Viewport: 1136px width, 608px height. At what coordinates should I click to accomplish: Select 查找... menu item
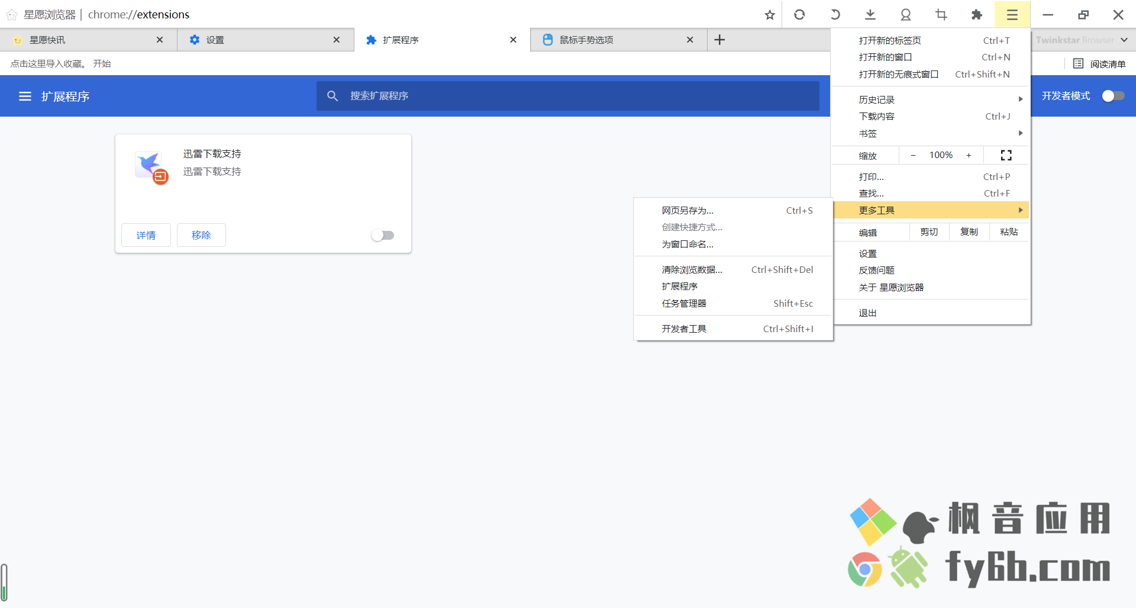tap(931, 193)
